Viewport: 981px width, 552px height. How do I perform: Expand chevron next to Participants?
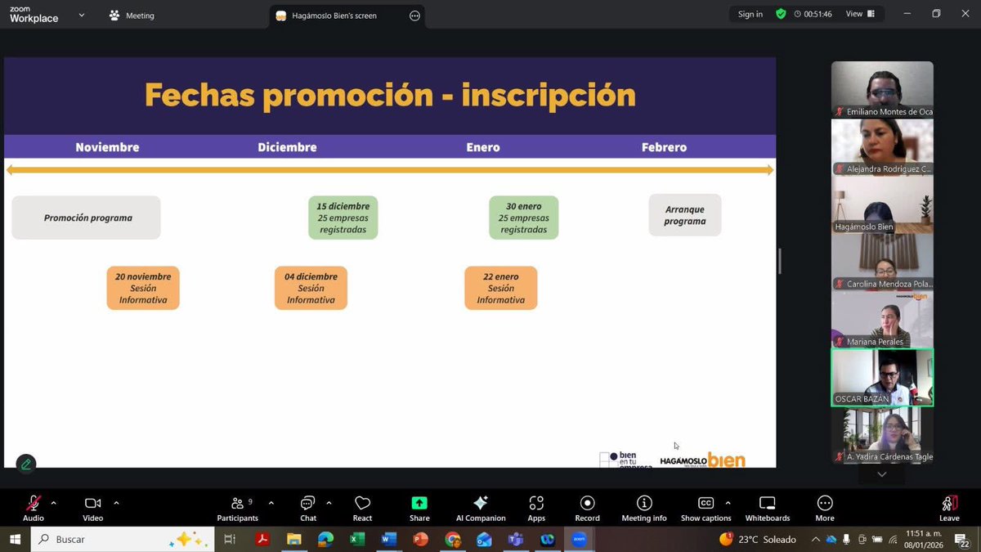[x=271, y=503]
